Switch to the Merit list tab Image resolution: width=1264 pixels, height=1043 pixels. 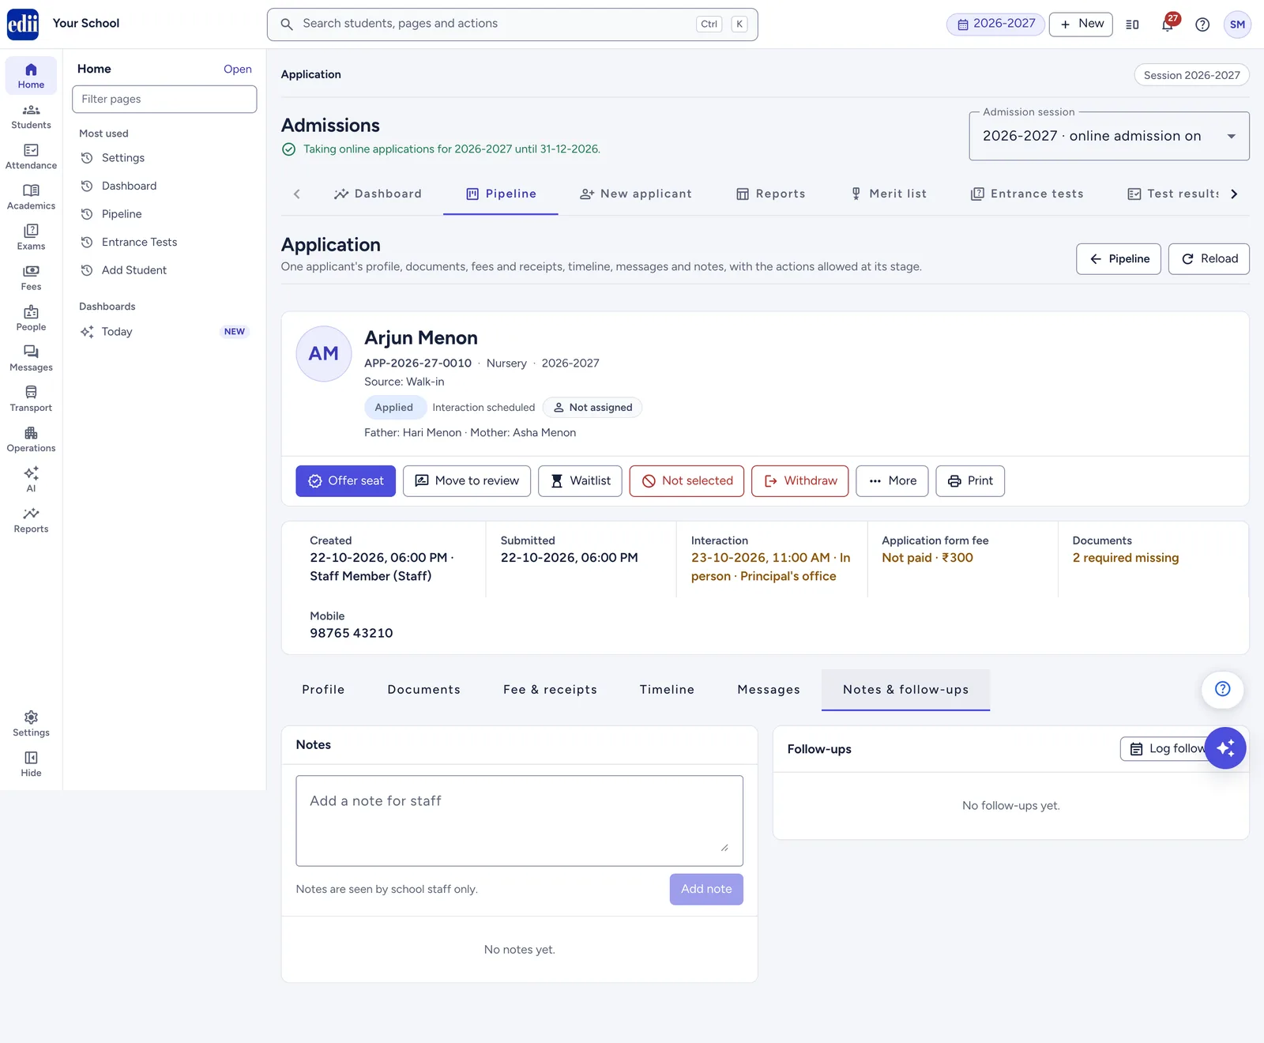click(889, 194)
